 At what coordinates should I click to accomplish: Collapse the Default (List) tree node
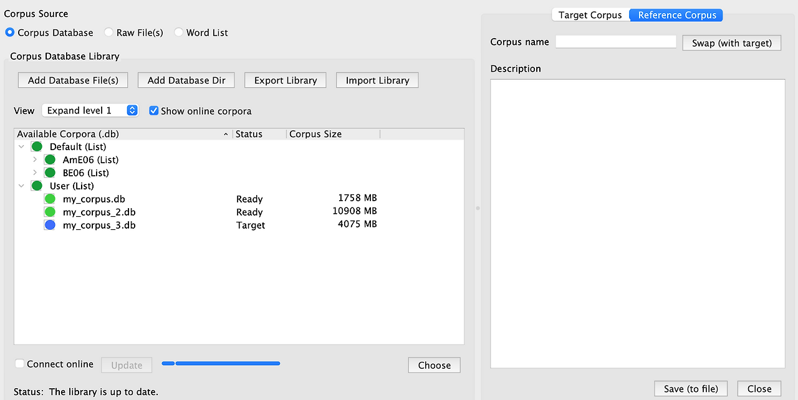pos(22,146)
